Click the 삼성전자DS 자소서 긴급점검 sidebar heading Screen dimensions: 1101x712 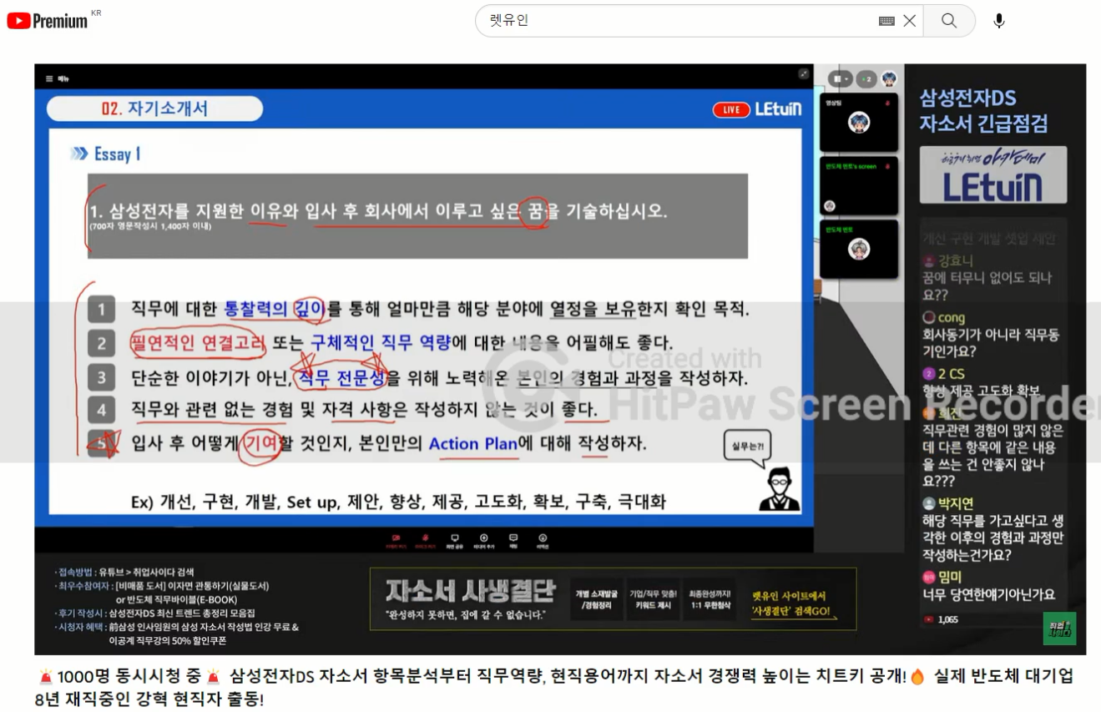[x=982, y=111]
